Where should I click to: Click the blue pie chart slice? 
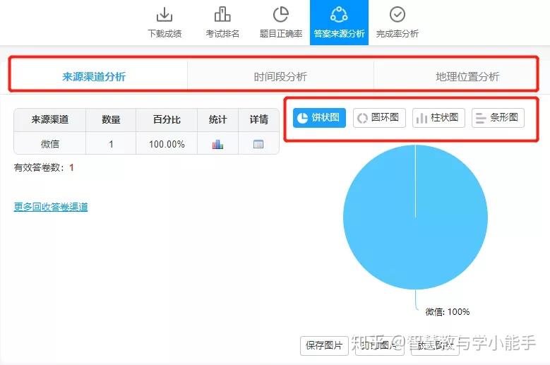(x=415, y=217)
